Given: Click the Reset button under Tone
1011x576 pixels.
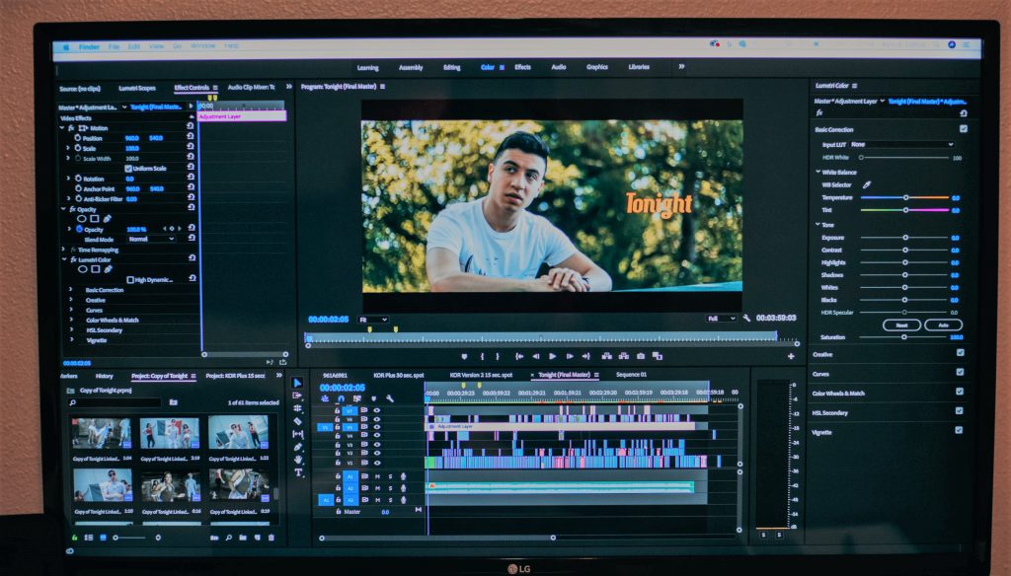Looking at the screenshot, I should pos(901,324).
